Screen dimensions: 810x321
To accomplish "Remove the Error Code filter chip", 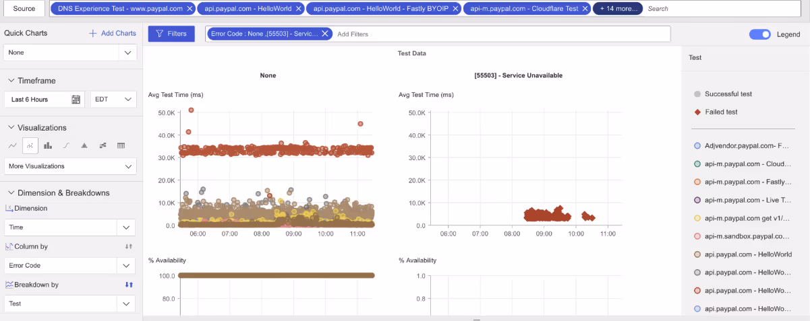I will coord(325,34).
